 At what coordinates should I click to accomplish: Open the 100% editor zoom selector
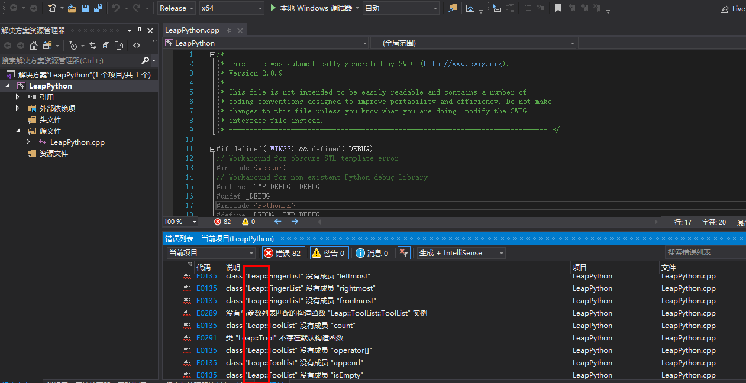tap(179, 222)
